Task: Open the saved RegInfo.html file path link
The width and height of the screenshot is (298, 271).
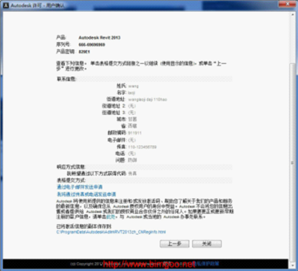Action: [111, 232]
